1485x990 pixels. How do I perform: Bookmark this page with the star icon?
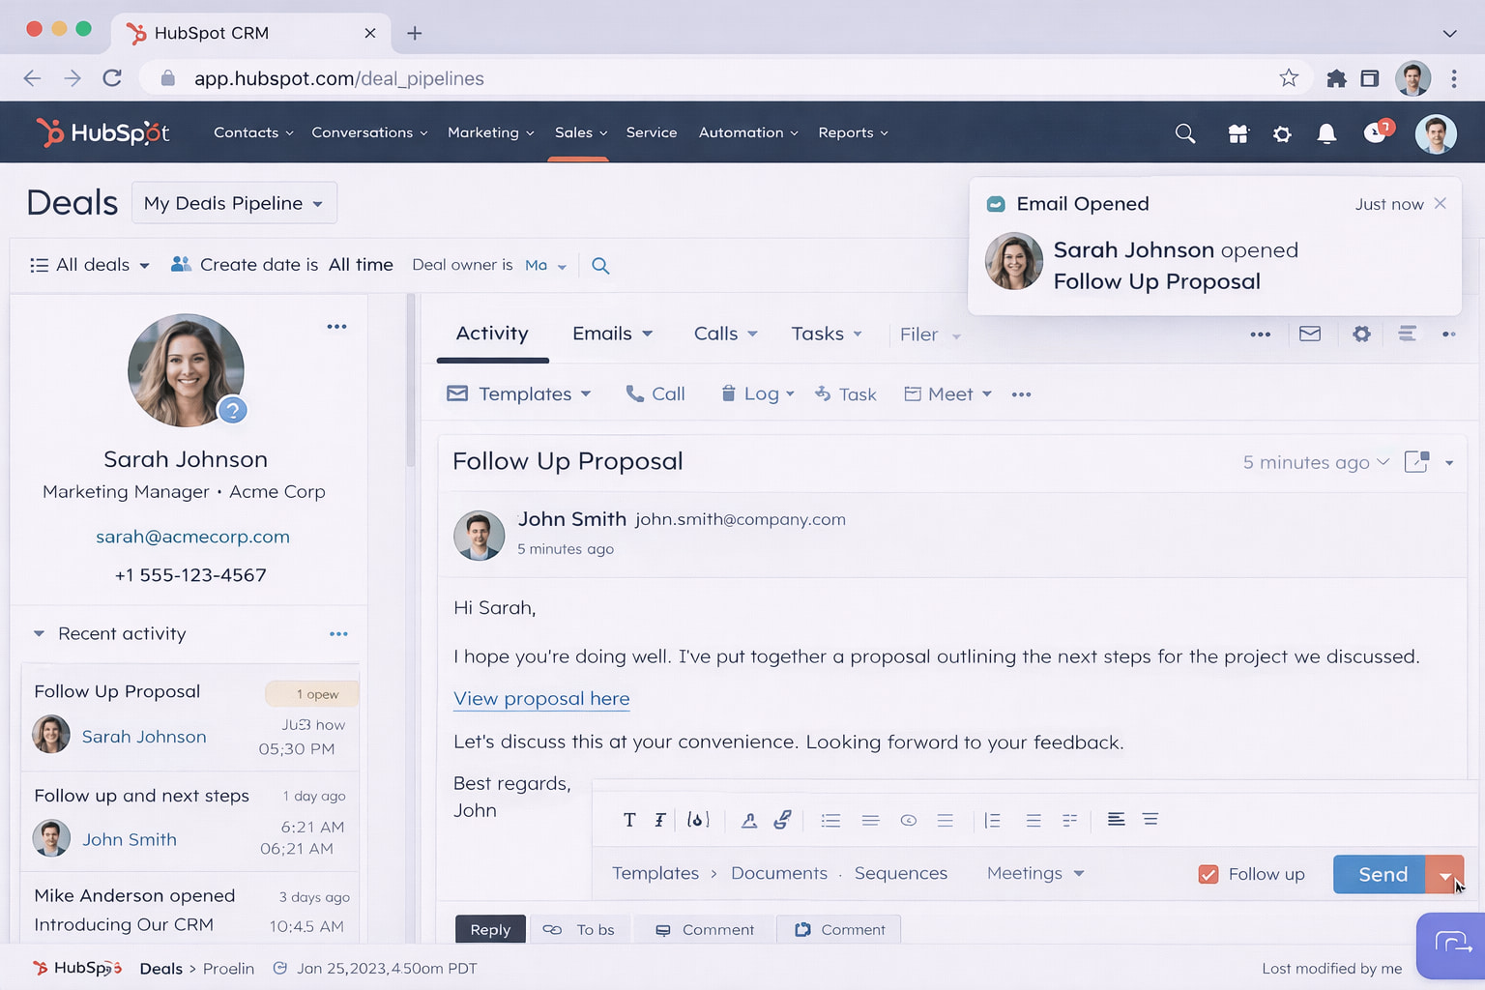tap(1289, 78)
